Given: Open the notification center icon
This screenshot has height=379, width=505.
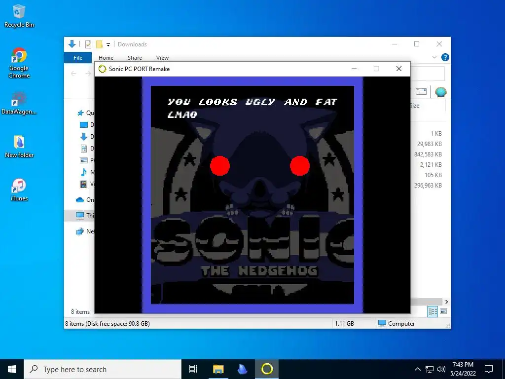Looking at the screenshot, I should (x=489, y=369).
